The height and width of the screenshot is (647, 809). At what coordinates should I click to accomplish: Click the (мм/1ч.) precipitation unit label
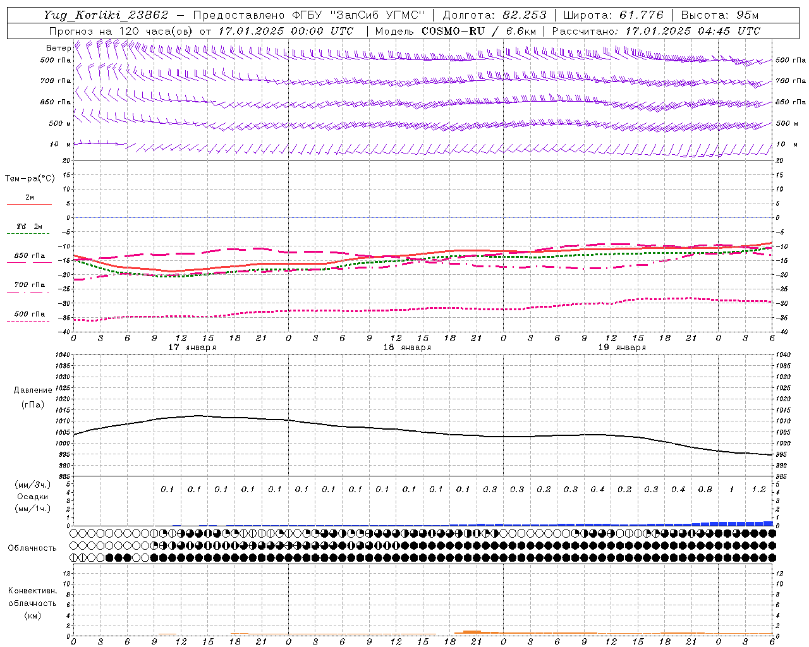coord(33,509)
